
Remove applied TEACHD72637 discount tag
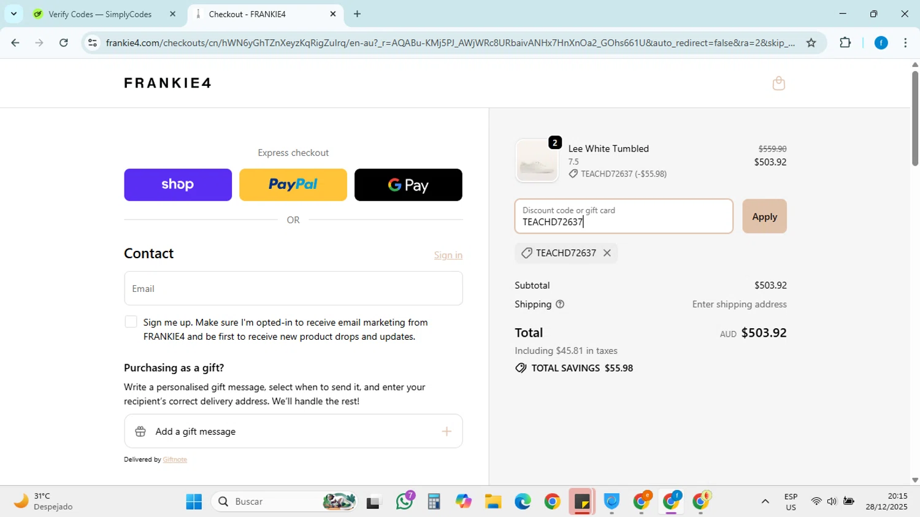point(607,253)
